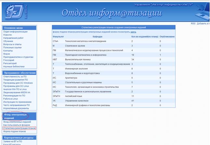Open the 'здесь' link for the submission form
Image resolution: width=210 pixels, height=145 pixels.
[x=133, y=32]
